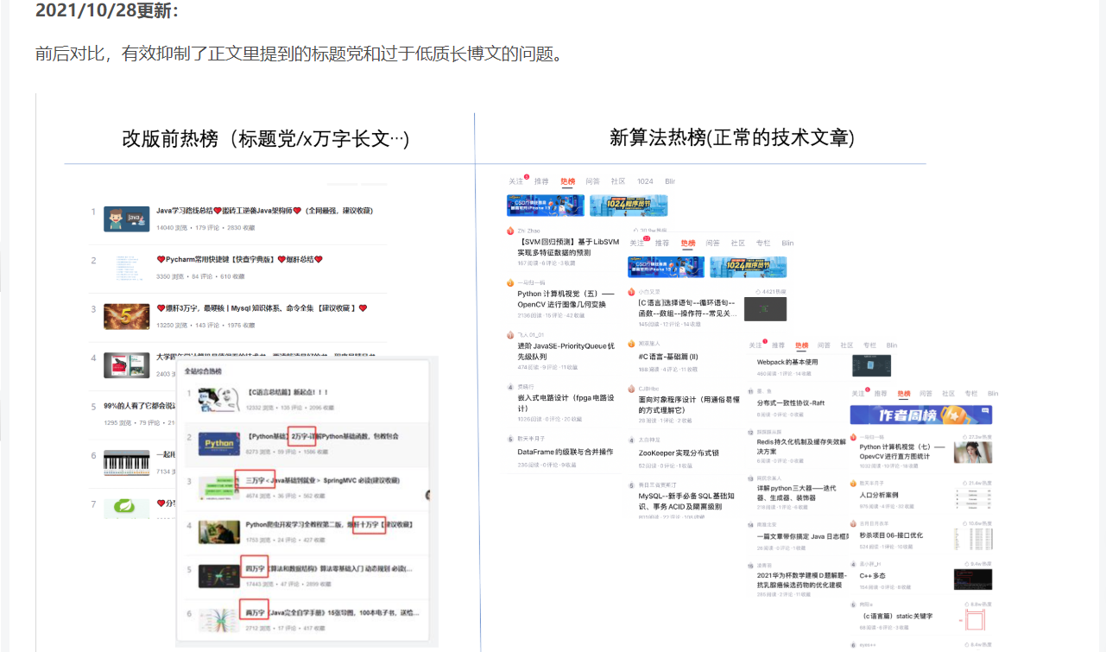The height and width of the screenshot is (652, 1106).
Task: Switch to the 问答 tab
Action: point(593,181)
